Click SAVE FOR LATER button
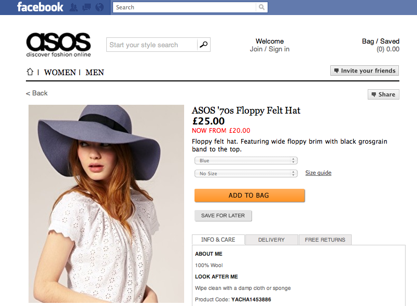 [223, 216]
